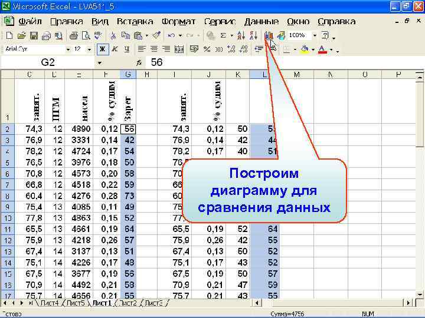
Task: Go to the first sheet tab arrow
Action: [x=5, y=303]
